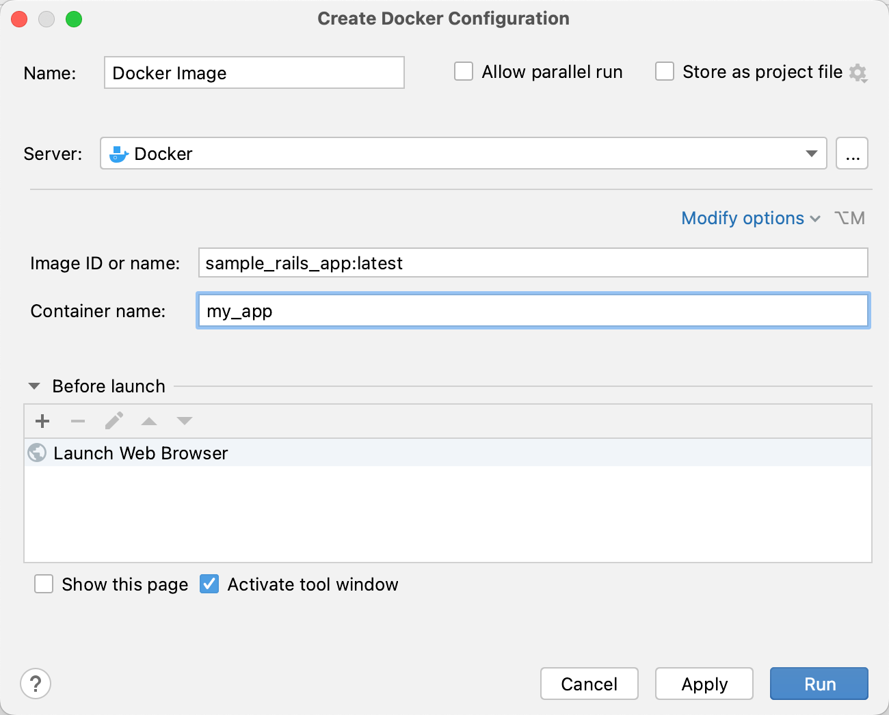Click the ellipsis button beside Server field
The image size is (889, 715).
(851, 154)
